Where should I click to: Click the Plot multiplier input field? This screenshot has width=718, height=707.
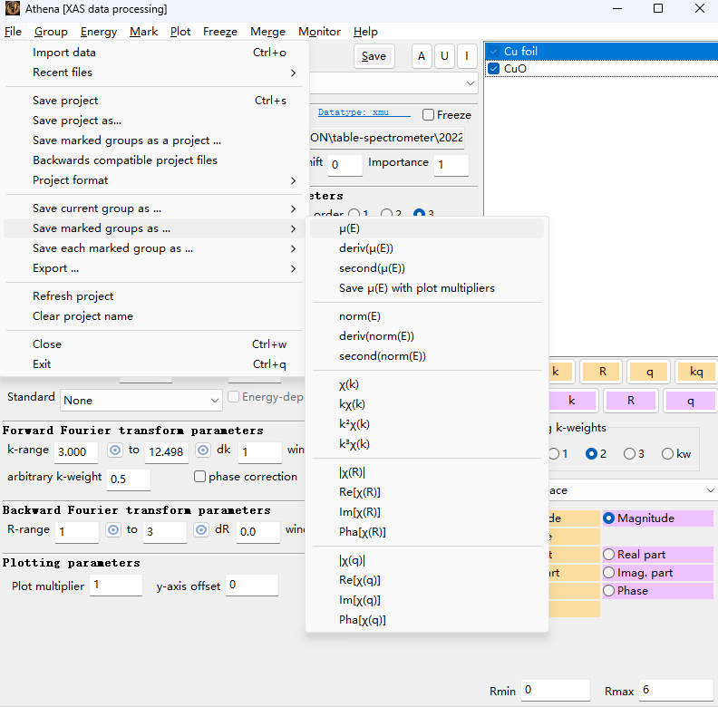pyautogui.click(x=115, y=586)
